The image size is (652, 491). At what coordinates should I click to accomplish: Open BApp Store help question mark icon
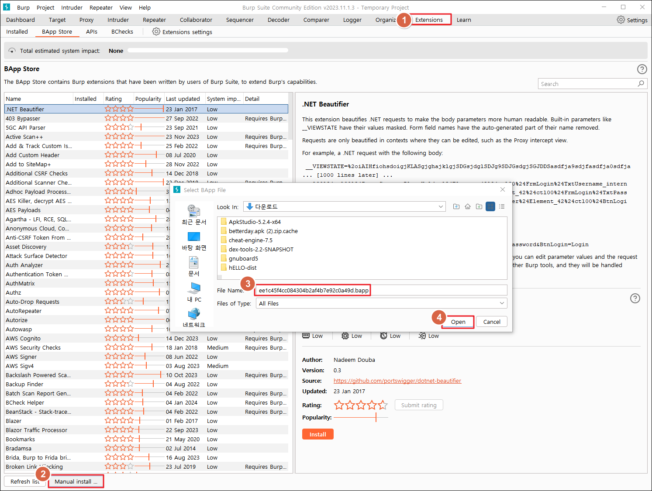pos(642,69)
